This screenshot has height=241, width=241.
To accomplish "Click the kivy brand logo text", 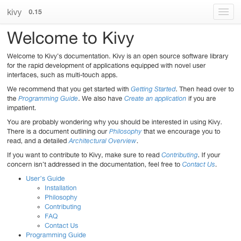I will point(14,12).
